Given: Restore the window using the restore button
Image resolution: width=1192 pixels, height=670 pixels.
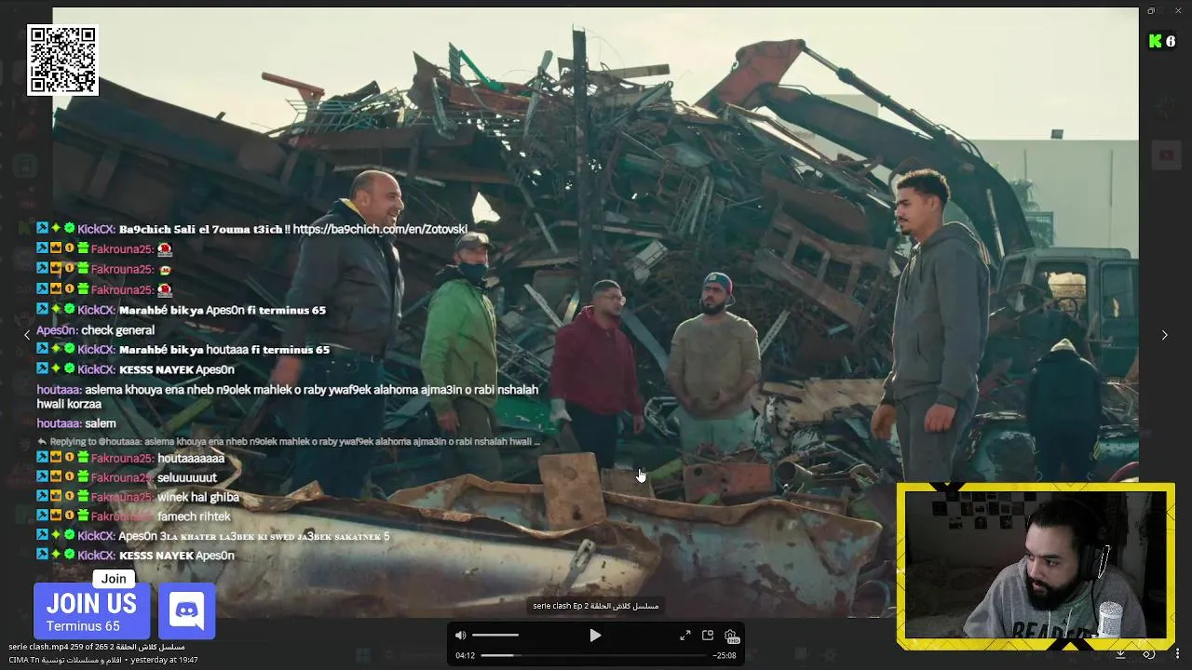Looking at the screenshot, I should pos(1151,11).
